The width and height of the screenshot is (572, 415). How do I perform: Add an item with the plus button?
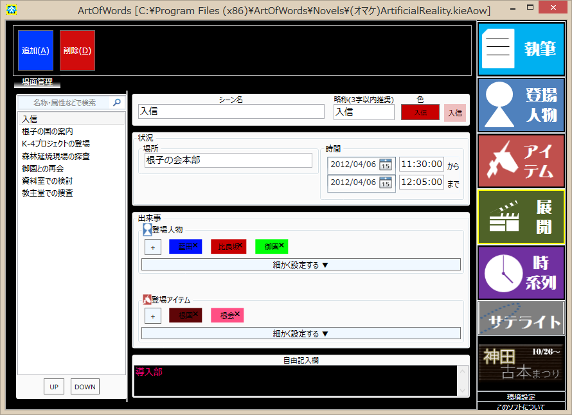coord(153,315)
